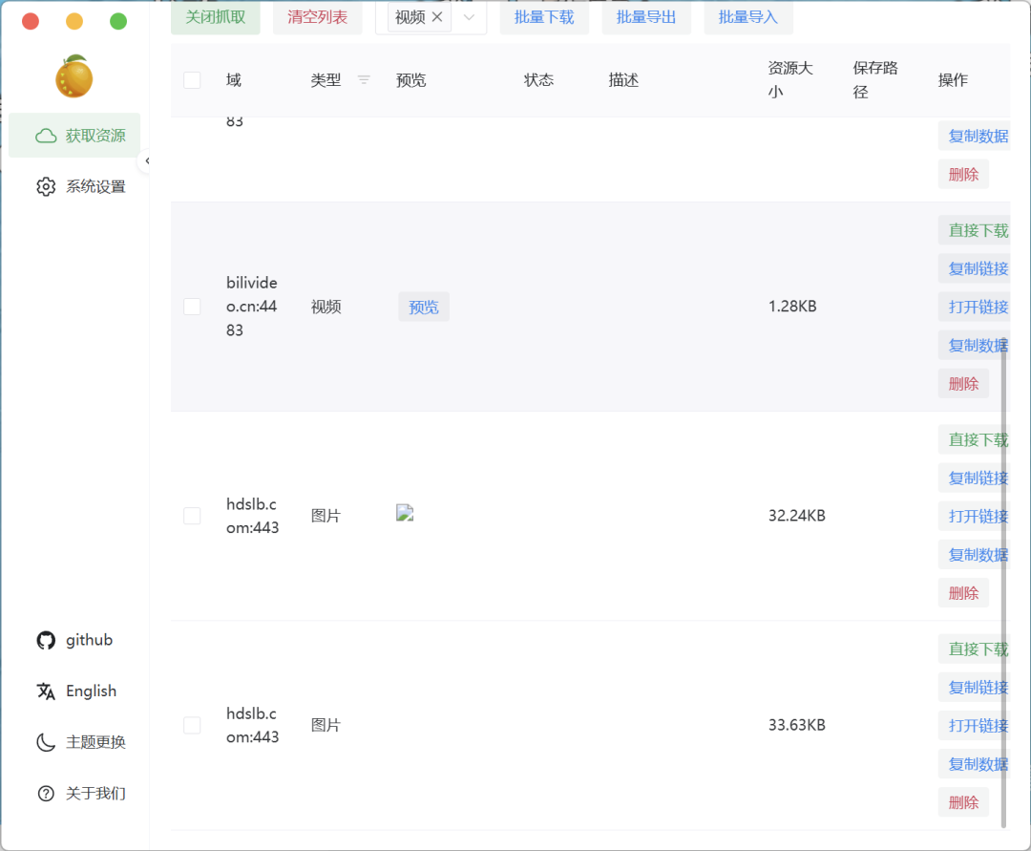The image size is (1031, 851).
Task: Check the 32.24KB hdslb.com image row checkbox
Action: pos(192,516)
